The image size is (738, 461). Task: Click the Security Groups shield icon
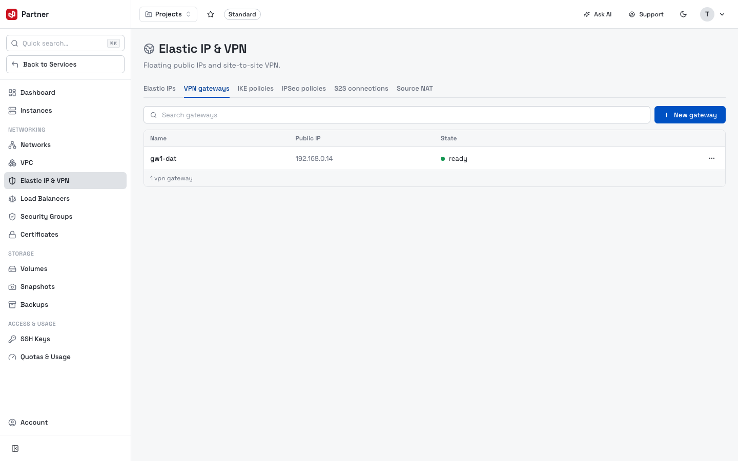(x=12, y=217)
